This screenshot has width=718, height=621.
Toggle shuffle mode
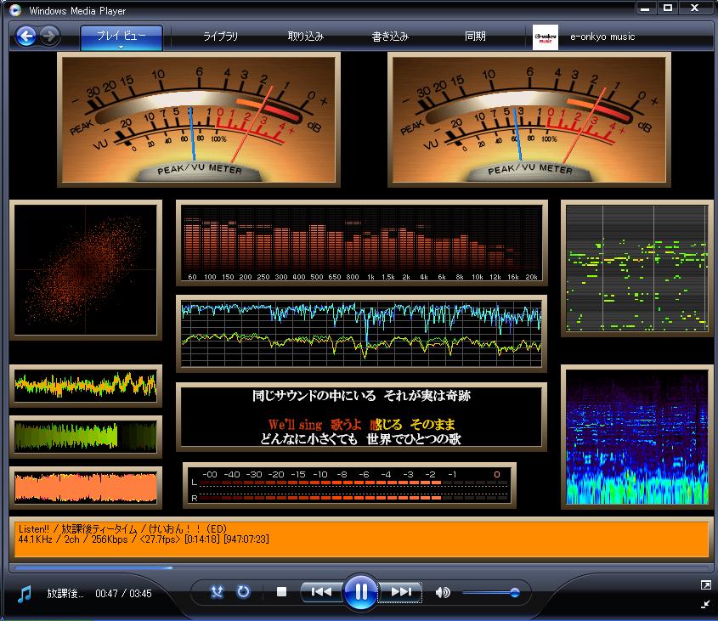tap(217, 592)
